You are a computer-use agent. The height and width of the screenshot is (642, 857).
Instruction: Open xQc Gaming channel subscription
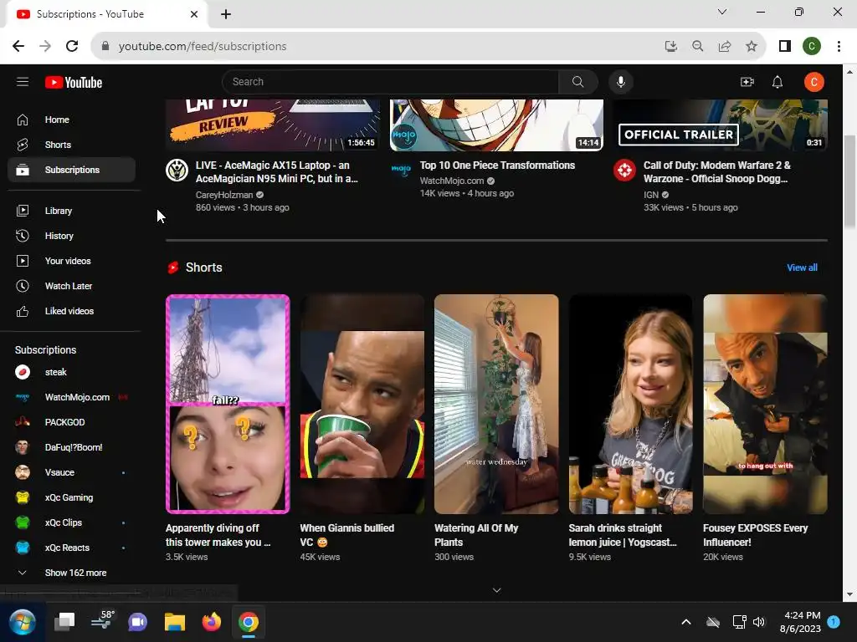tap(72, 498)
